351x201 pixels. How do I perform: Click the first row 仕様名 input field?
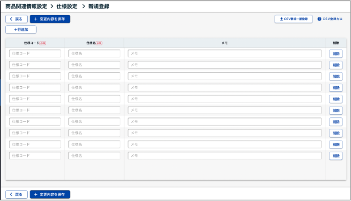click(94, 54)
